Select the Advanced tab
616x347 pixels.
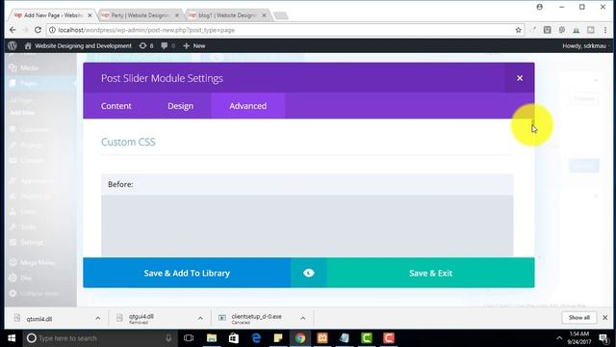tap(248, 106)
